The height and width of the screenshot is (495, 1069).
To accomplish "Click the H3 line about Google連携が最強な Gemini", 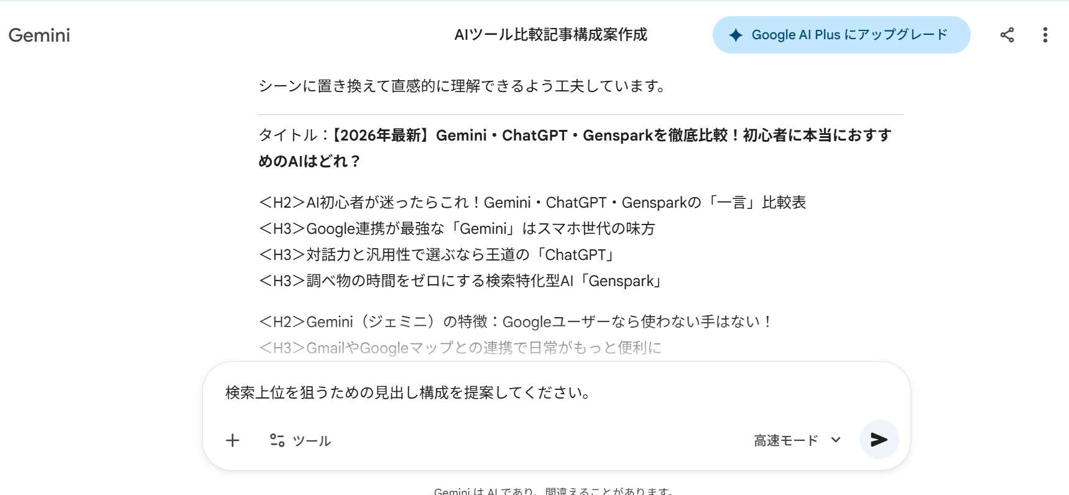I will [x=456, y=229].
